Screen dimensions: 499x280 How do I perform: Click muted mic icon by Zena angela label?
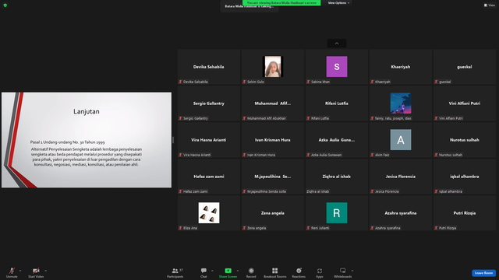click(244, 228)
